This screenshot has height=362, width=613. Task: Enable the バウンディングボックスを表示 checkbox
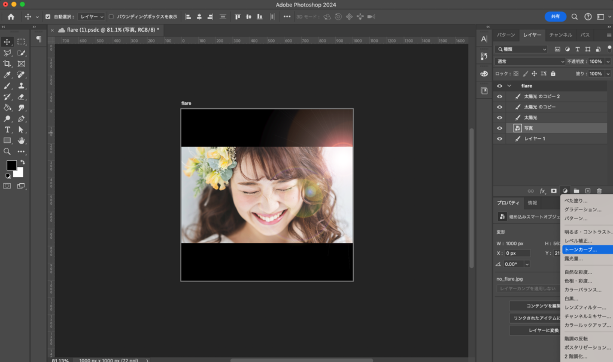tap(111, 17)
